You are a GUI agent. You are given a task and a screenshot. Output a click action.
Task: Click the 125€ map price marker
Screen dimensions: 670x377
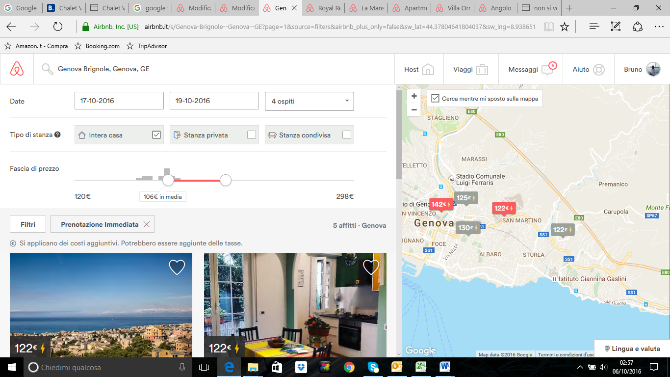click(466, 198)
